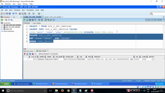Viewport: 165px width, 93px height.
Task: Expand the INFA_REP connection node
Action: click(2, 29)
